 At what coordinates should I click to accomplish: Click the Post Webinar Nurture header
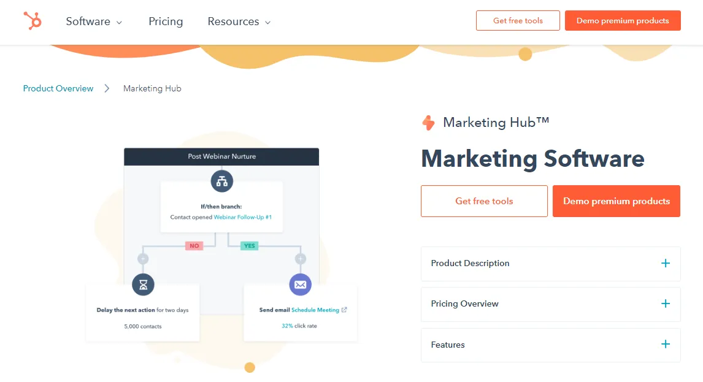[x=221, y=156]
